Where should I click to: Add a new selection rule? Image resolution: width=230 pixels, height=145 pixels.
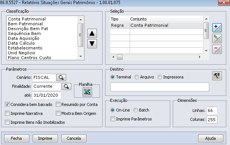(217, 28)
